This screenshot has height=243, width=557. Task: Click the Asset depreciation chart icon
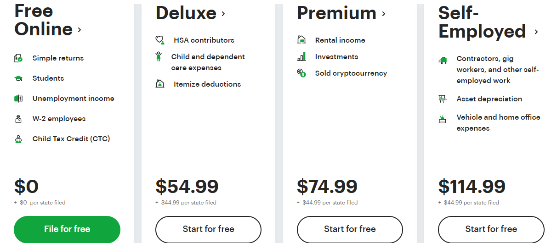(443, 99)
